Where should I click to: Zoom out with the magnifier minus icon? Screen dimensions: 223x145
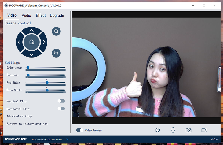[56, 53]
